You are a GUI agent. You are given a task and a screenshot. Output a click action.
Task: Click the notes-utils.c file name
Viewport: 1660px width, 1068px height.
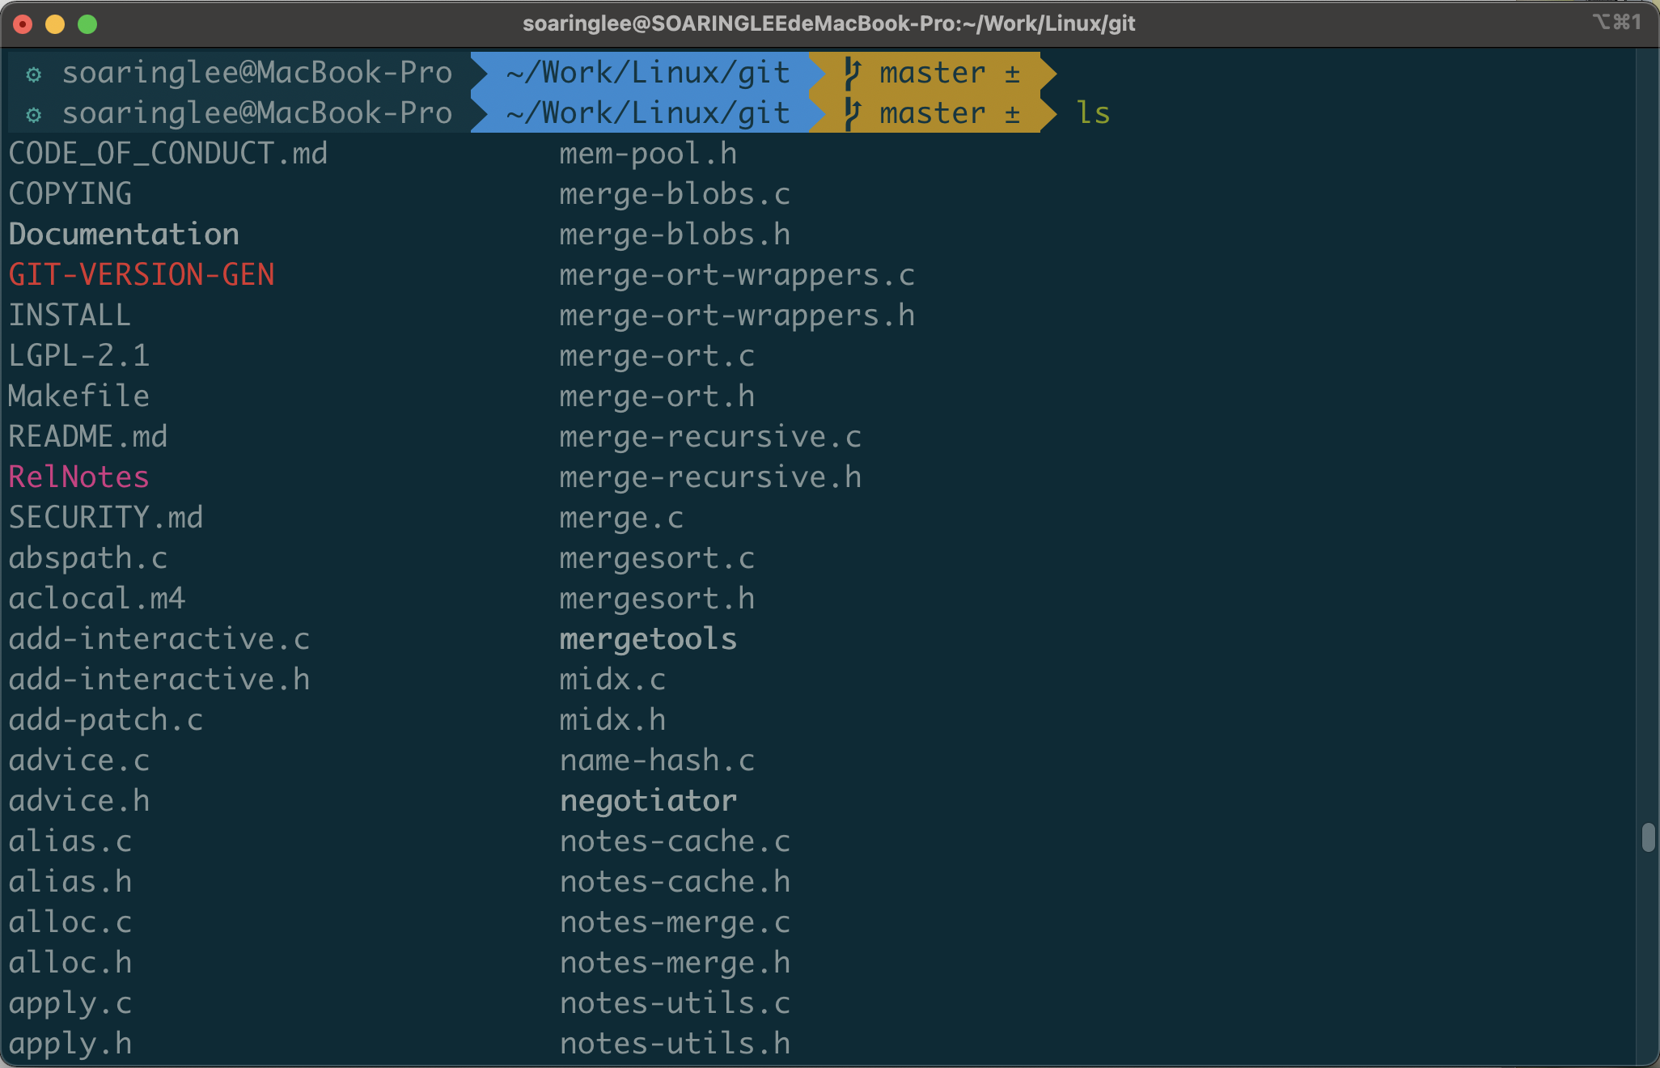point(675,1003)
